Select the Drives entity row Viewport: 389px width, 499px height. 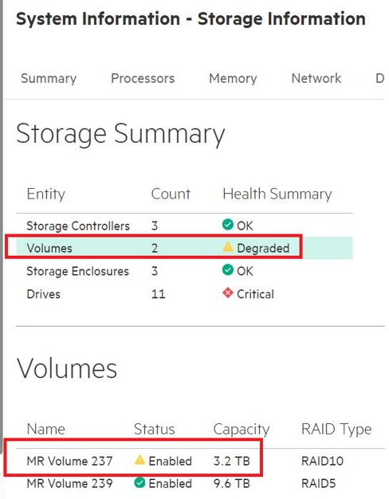point(185,293)
